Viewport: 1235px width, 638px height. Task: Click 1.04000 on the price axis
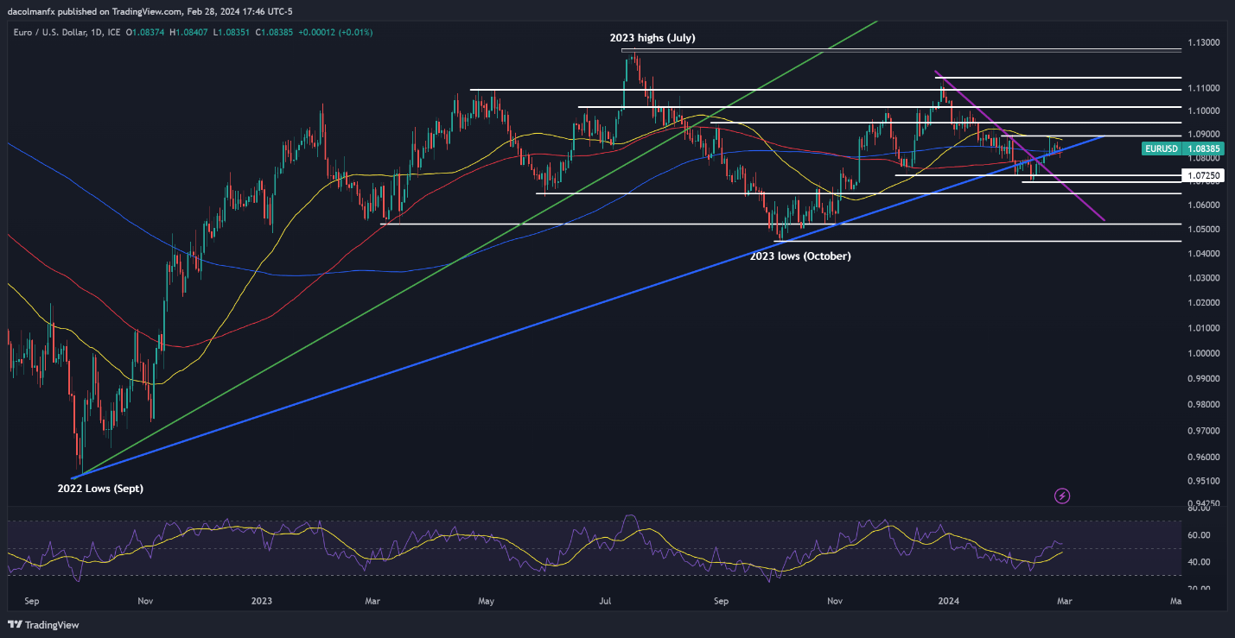[1204, 254]
